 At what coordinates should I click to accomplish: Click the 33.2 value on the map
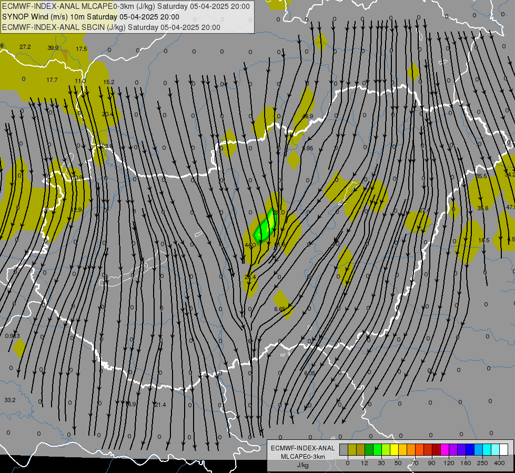coord(10,400)
